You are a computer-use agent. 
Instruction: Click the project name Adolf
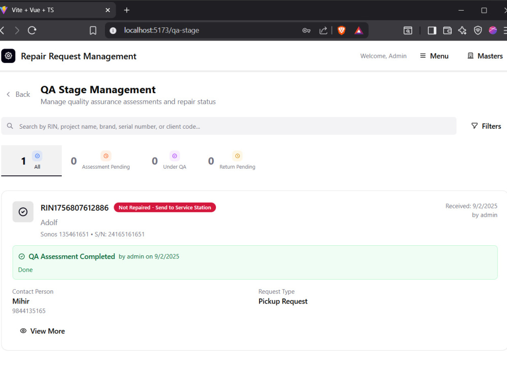click(x=49, y=222)
